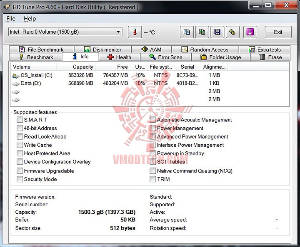Click the Free column header
Screen dimensions: 300x247
point(113,67)
